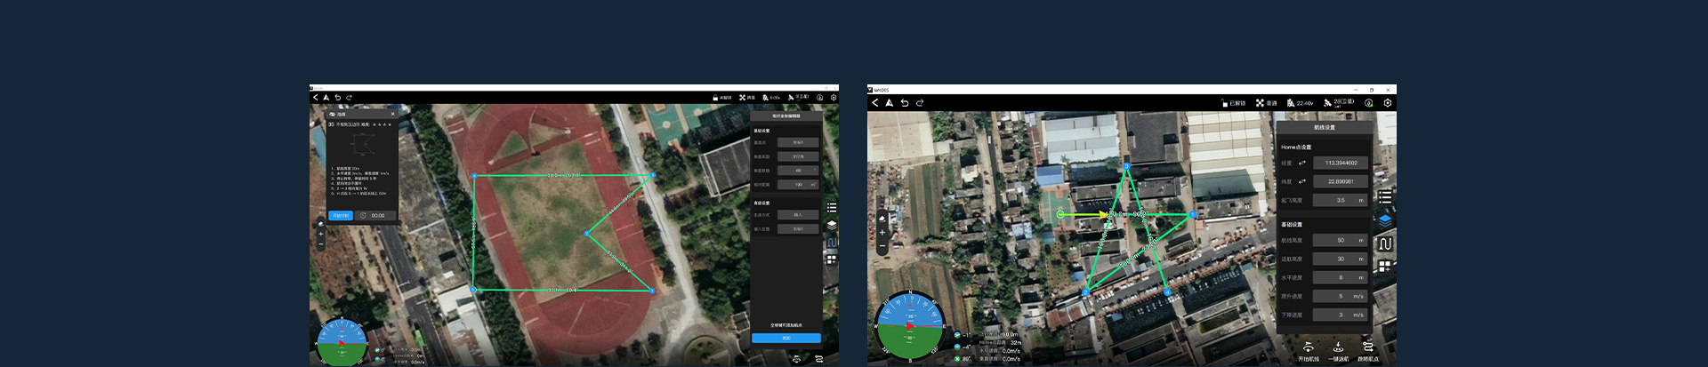Screen dimensions: 1708x367
Task: Click the route altitude field showing 50
Action: 1340,241
